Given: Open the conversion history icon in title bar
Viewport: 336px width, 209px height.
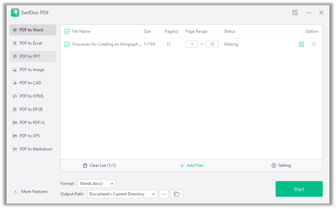Looking at the screenshot, I should (x=295, y=13).
